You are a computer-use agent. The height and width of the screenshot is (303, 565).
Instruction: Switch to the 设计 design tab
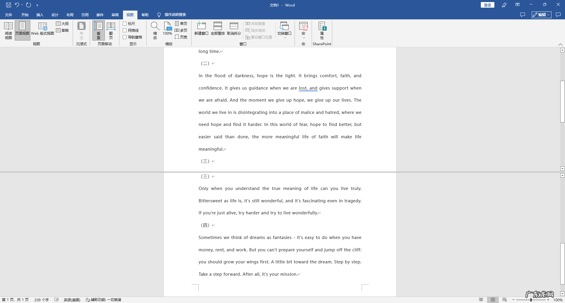55,15
